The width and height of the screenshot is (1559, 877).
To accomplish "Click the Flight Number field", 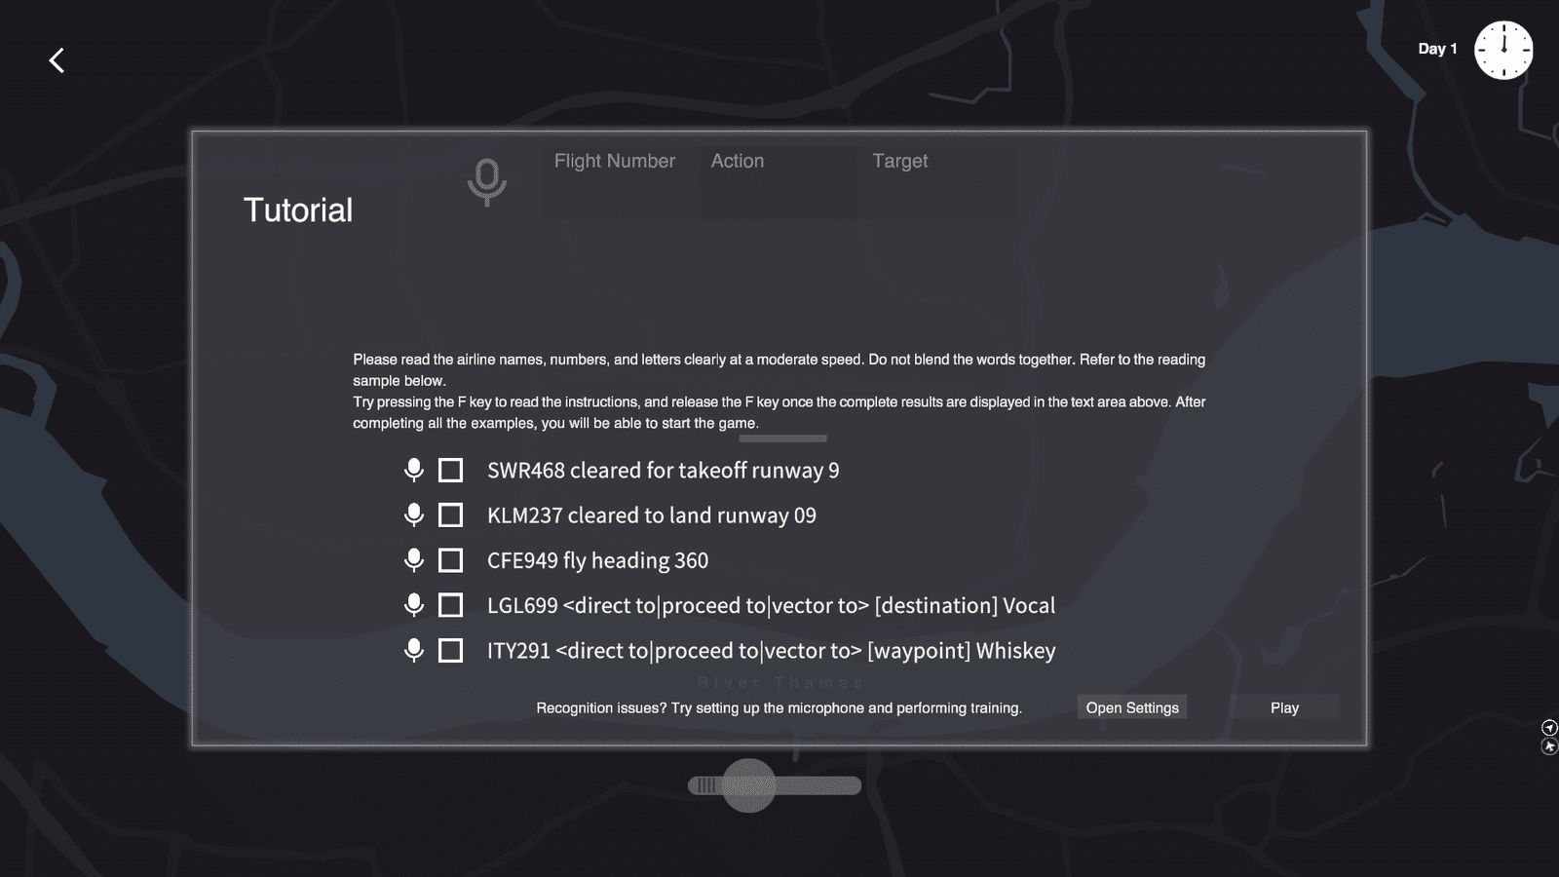I will point(621,182).
